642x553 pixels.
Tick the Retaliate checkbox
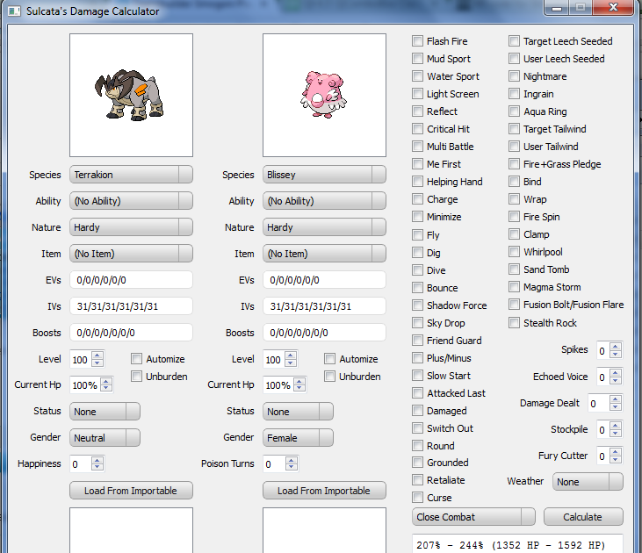click(417, 480)
